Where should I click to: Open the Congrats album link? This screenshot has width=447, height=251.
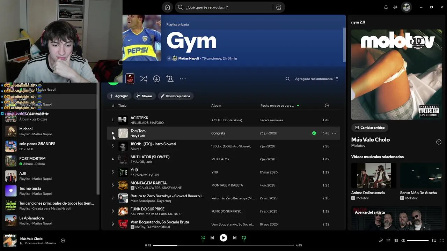(x=218, y=133)
